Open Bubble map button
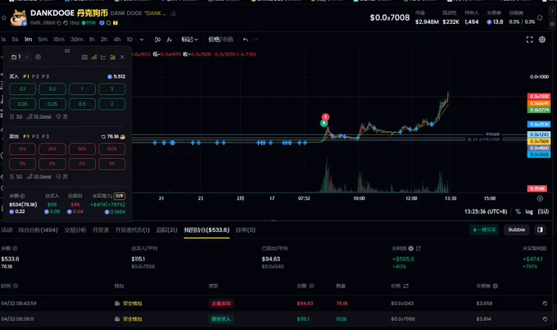The width and height of the screenshot is (557, 330). pyautogui.click(x=517, y=230)
